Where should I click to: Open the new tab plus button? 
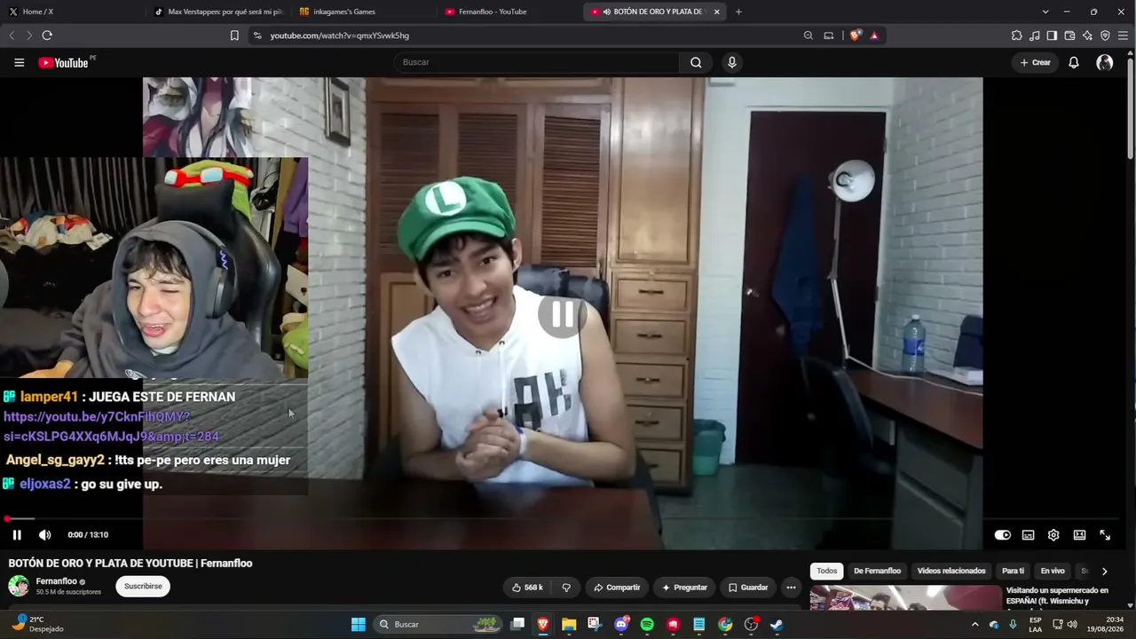pyautogui.click(x=738, y=12)
